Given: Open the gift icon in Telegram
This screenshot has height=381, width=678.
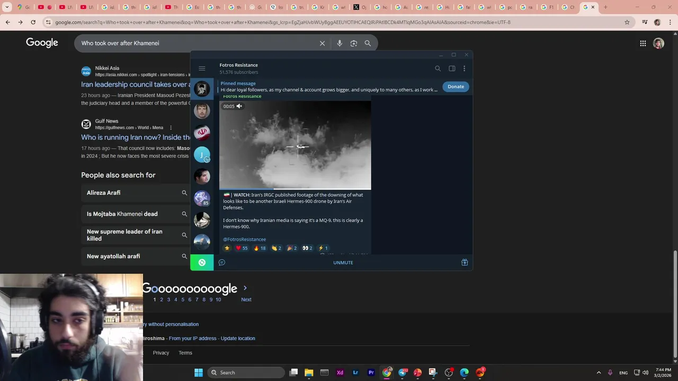Looking at the screenshot, I should coord(465,262).
